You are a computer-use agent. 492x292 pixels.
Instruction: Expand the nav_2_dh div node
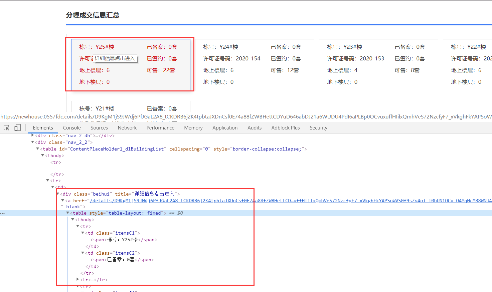pos(33,135)
